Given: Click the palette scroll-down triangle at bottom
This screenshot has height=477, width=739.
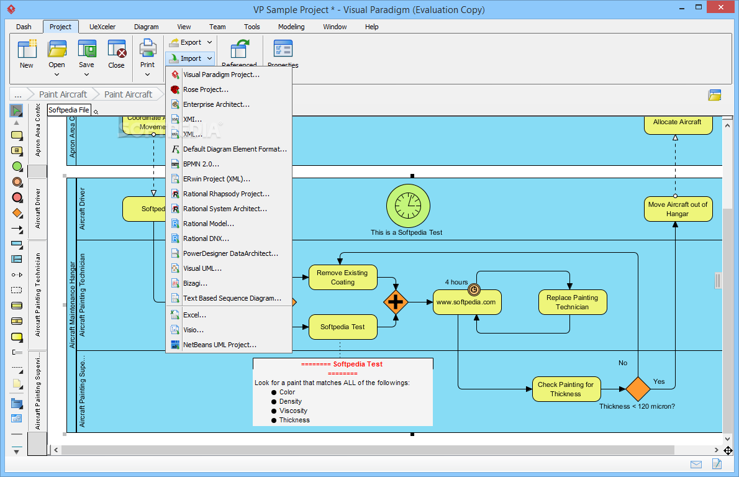Looking at the screenshot, I should 17,452.
